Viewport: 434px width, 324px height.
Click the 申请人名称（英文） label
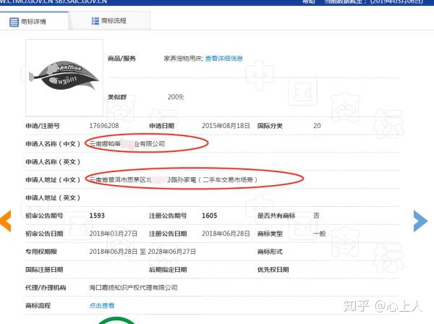53,161
